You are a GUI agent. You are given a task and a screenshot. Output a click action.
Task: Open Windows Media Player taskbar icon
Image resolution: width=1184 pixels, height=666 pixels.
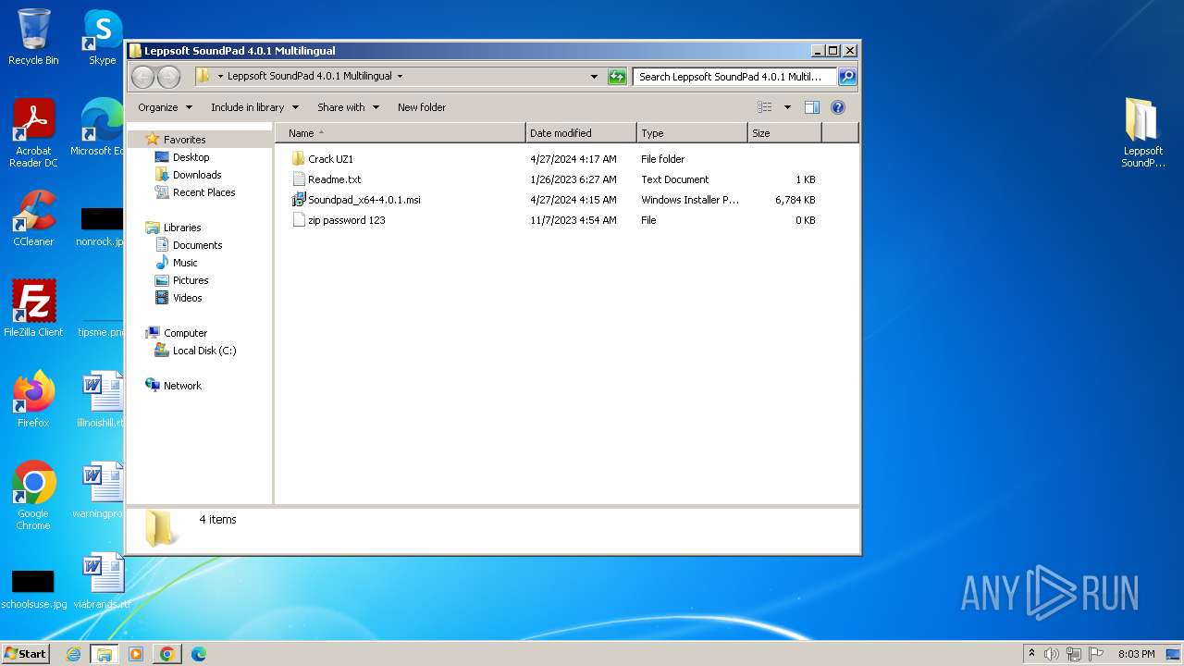136,654
